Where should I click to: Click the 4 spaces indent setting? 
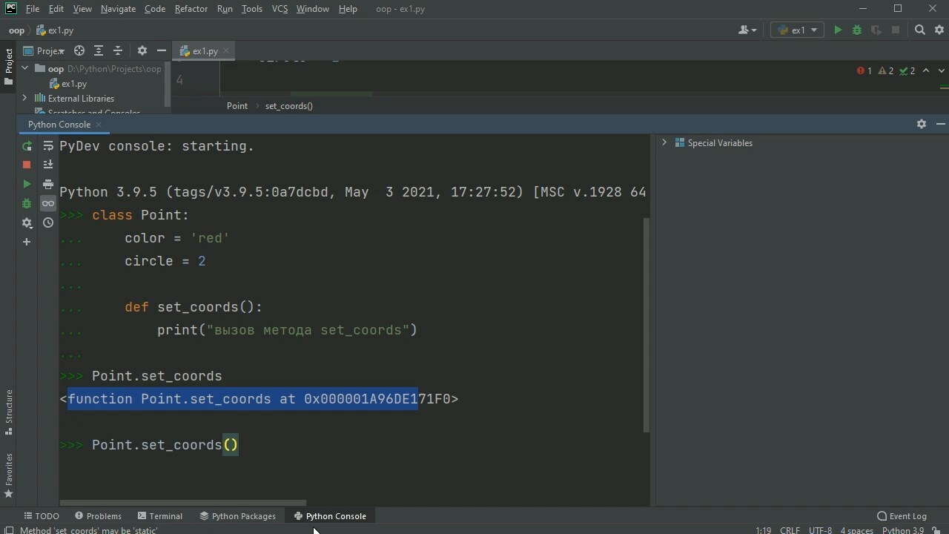(x=856, y=530)
